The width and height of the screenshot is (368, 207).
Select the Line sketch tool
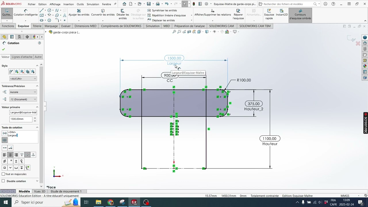(42, 10)
